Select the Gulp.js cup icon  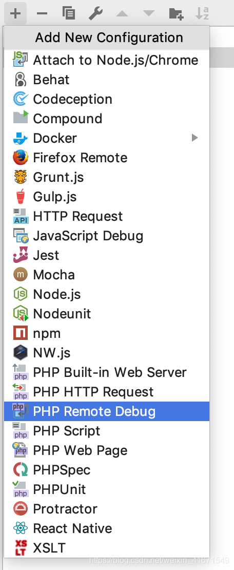click(x=21, y=197)
